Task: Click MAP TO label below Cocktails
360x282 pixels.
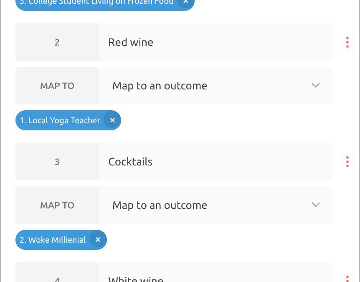Action: (x=57, y=205)
